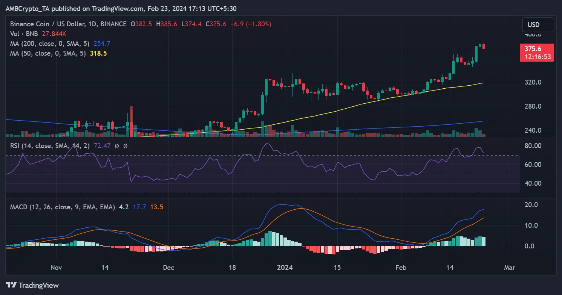Click the Nov label on time axis
This screenshot has height=295, width=562.
tap(56, 268)
